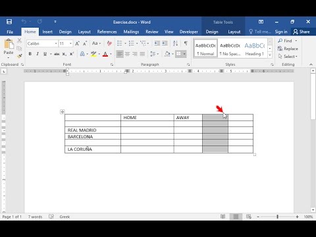Increase font size with Grow Font icon
The width and height of the screenshot is (316, 237).
77,43
